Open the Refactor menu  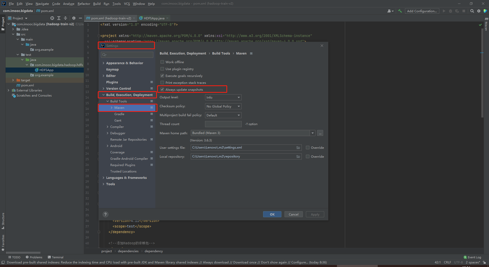point(84,4)
